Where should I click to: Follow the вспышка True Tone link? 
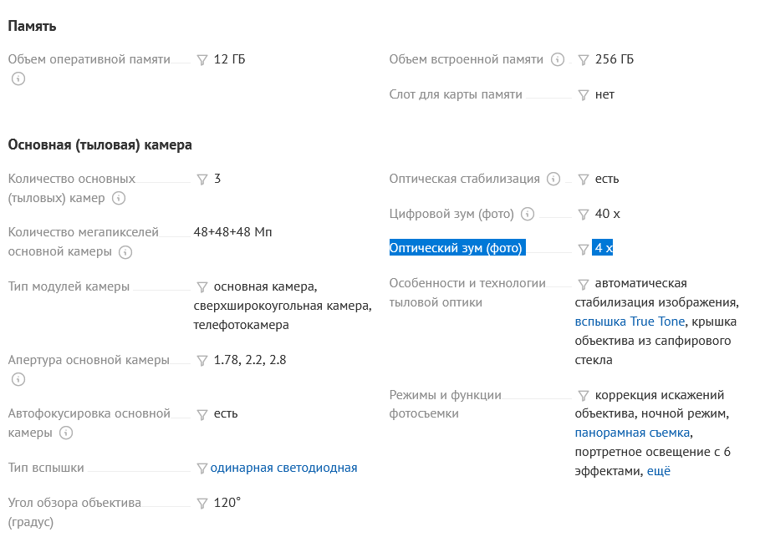click(x=630, y=322)
